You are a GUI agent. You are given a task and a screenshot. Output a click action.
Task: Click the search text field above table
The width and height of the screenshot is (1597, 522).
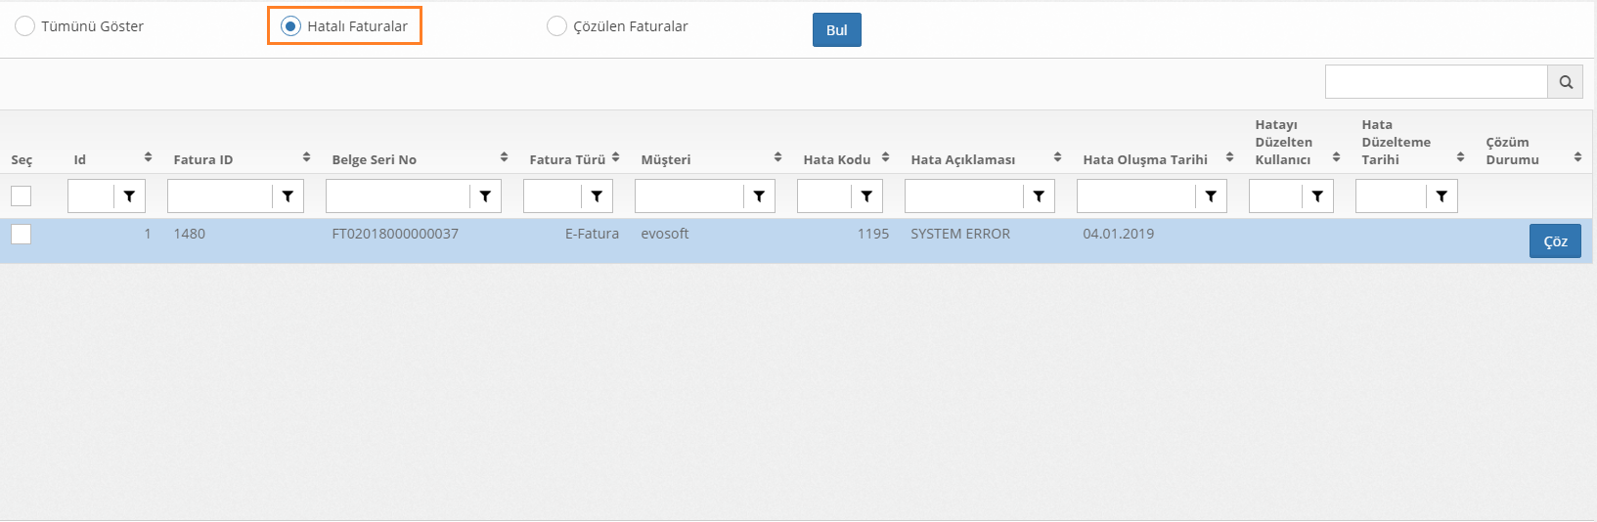coord(1436,83)
